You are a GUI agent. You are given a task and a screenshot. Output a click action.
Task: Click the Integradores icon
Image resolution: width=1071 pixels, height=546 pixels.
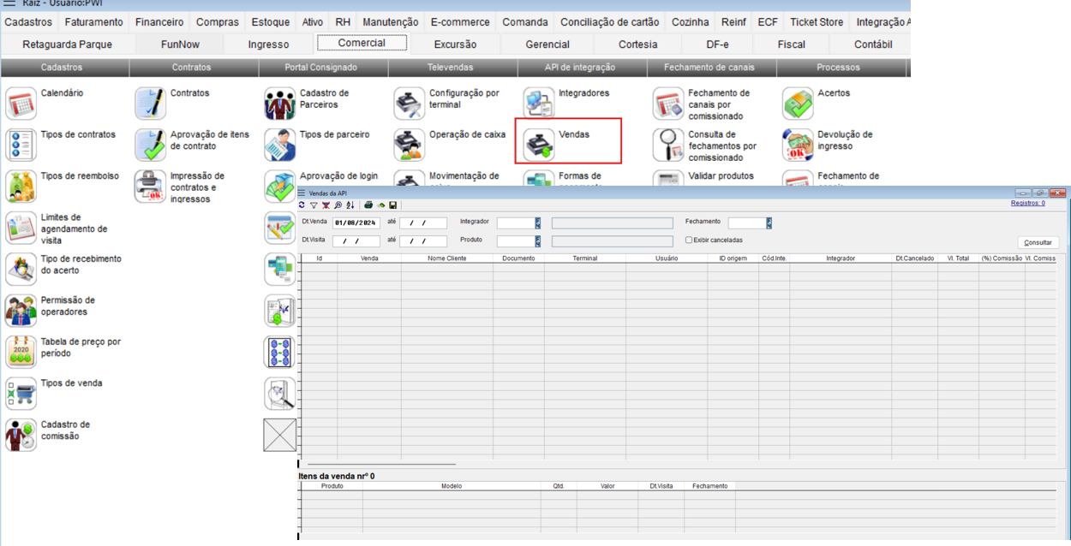point(540,104)
